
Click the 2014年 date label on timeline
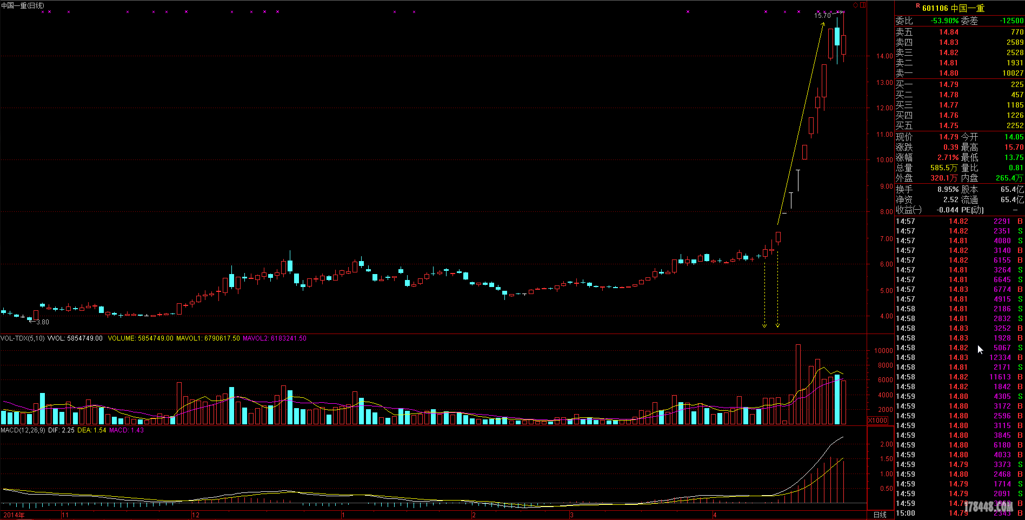pos(14,515)
